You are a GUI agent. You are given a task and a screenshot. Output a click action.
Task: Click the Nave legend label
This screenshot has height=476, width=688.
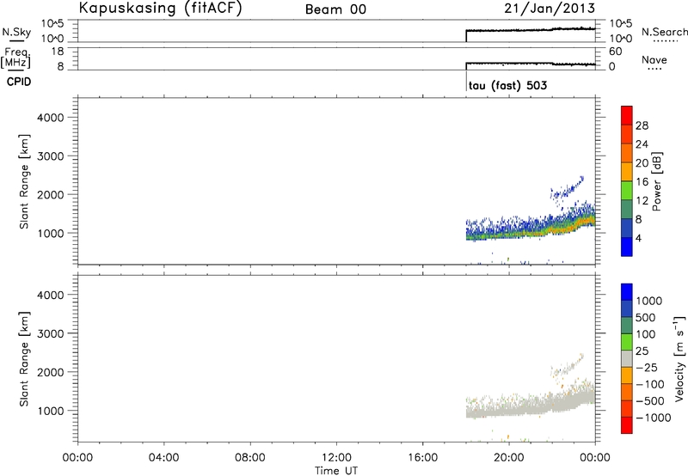(654, 59)
